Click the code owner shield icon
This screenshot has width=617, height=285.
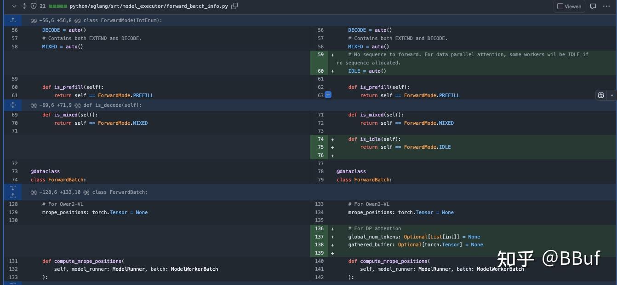click(x=34, y=6)
